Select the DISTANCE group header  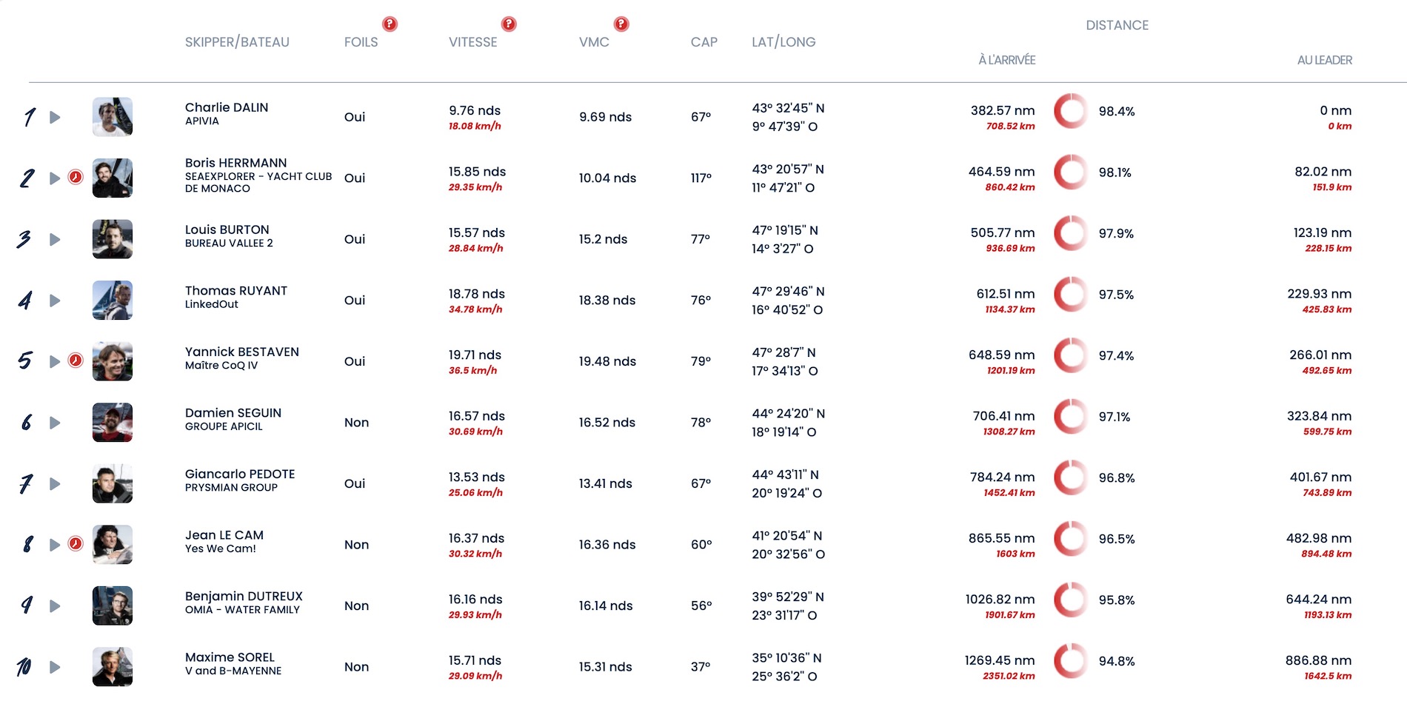(x=1117, y=25)
